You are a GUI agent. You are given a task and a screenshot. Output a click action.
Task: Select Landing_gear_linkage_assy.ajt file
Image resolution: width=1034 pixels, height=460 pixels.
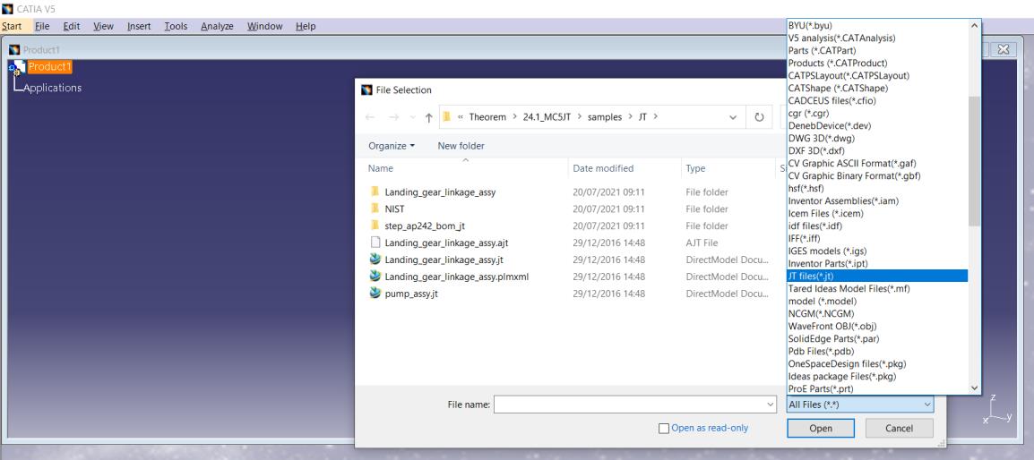tap(445, 243)
